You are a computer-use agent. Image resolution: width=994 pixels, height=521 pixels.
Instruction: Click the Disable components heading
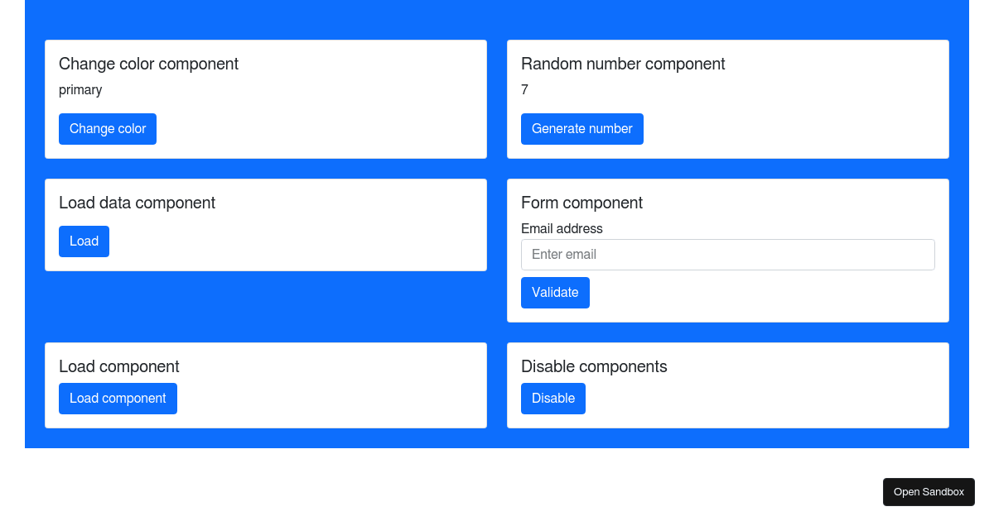(x=594, y=366)
